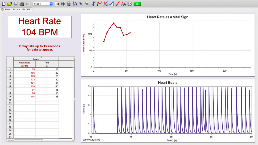Start collection with the green Collect button
The width and height of the screenshot is (258, 145).
coord(137,4)
